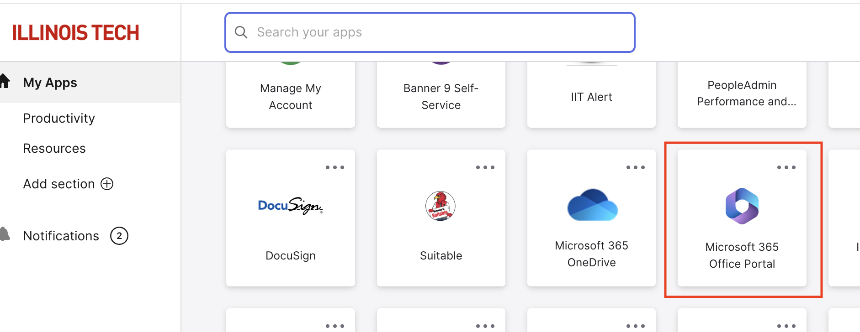This screenshot has height=332, width=860.
Task: Open the Resources section
Action: point(54,148)
